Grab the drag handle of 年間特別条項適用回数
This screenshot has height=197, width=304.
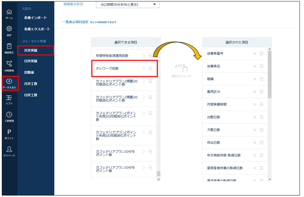pyautogui.click(x=151, y=56)
